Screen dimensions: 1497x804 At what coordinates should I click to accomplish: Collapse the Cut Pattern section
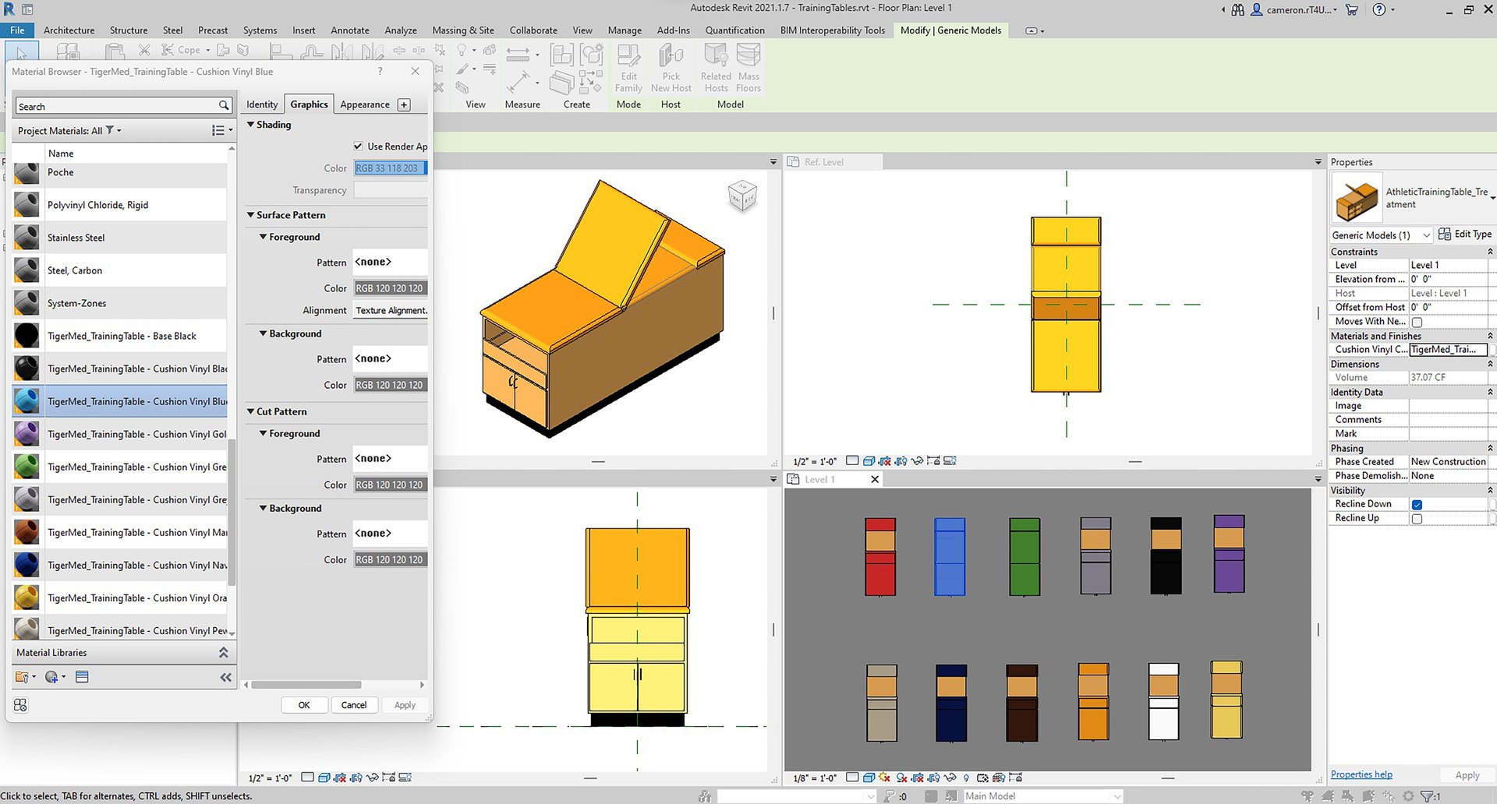(x=251, y=411)
